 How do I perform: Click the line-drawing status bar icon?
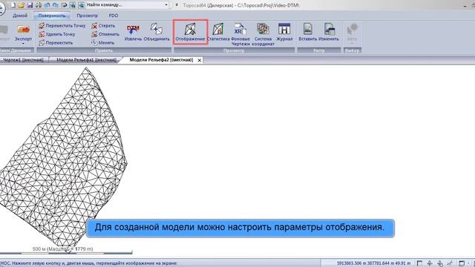[x=451, y=263]
